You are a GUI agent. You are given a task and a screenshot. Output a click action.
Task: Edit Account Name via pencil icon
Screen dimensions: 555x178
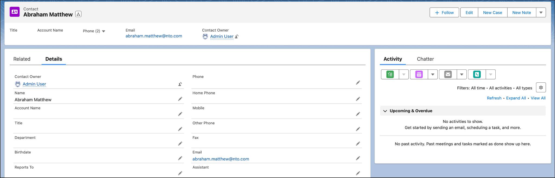point(180,114)
